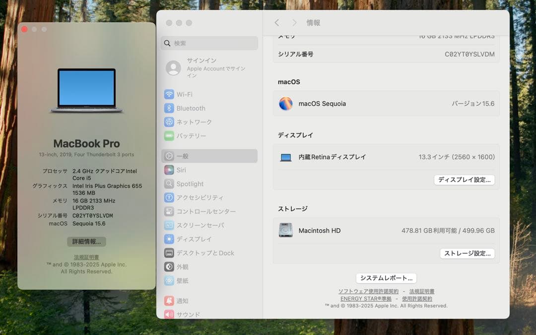This screenshot has width=536, height=335.
Task: Open ディスプレイ sun icon in sidebar
Action: 169,239
